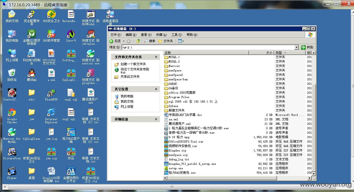The image size is (354, 192).
Task: Open the 查看(V) menu
Action: click(x=146, y=35)
